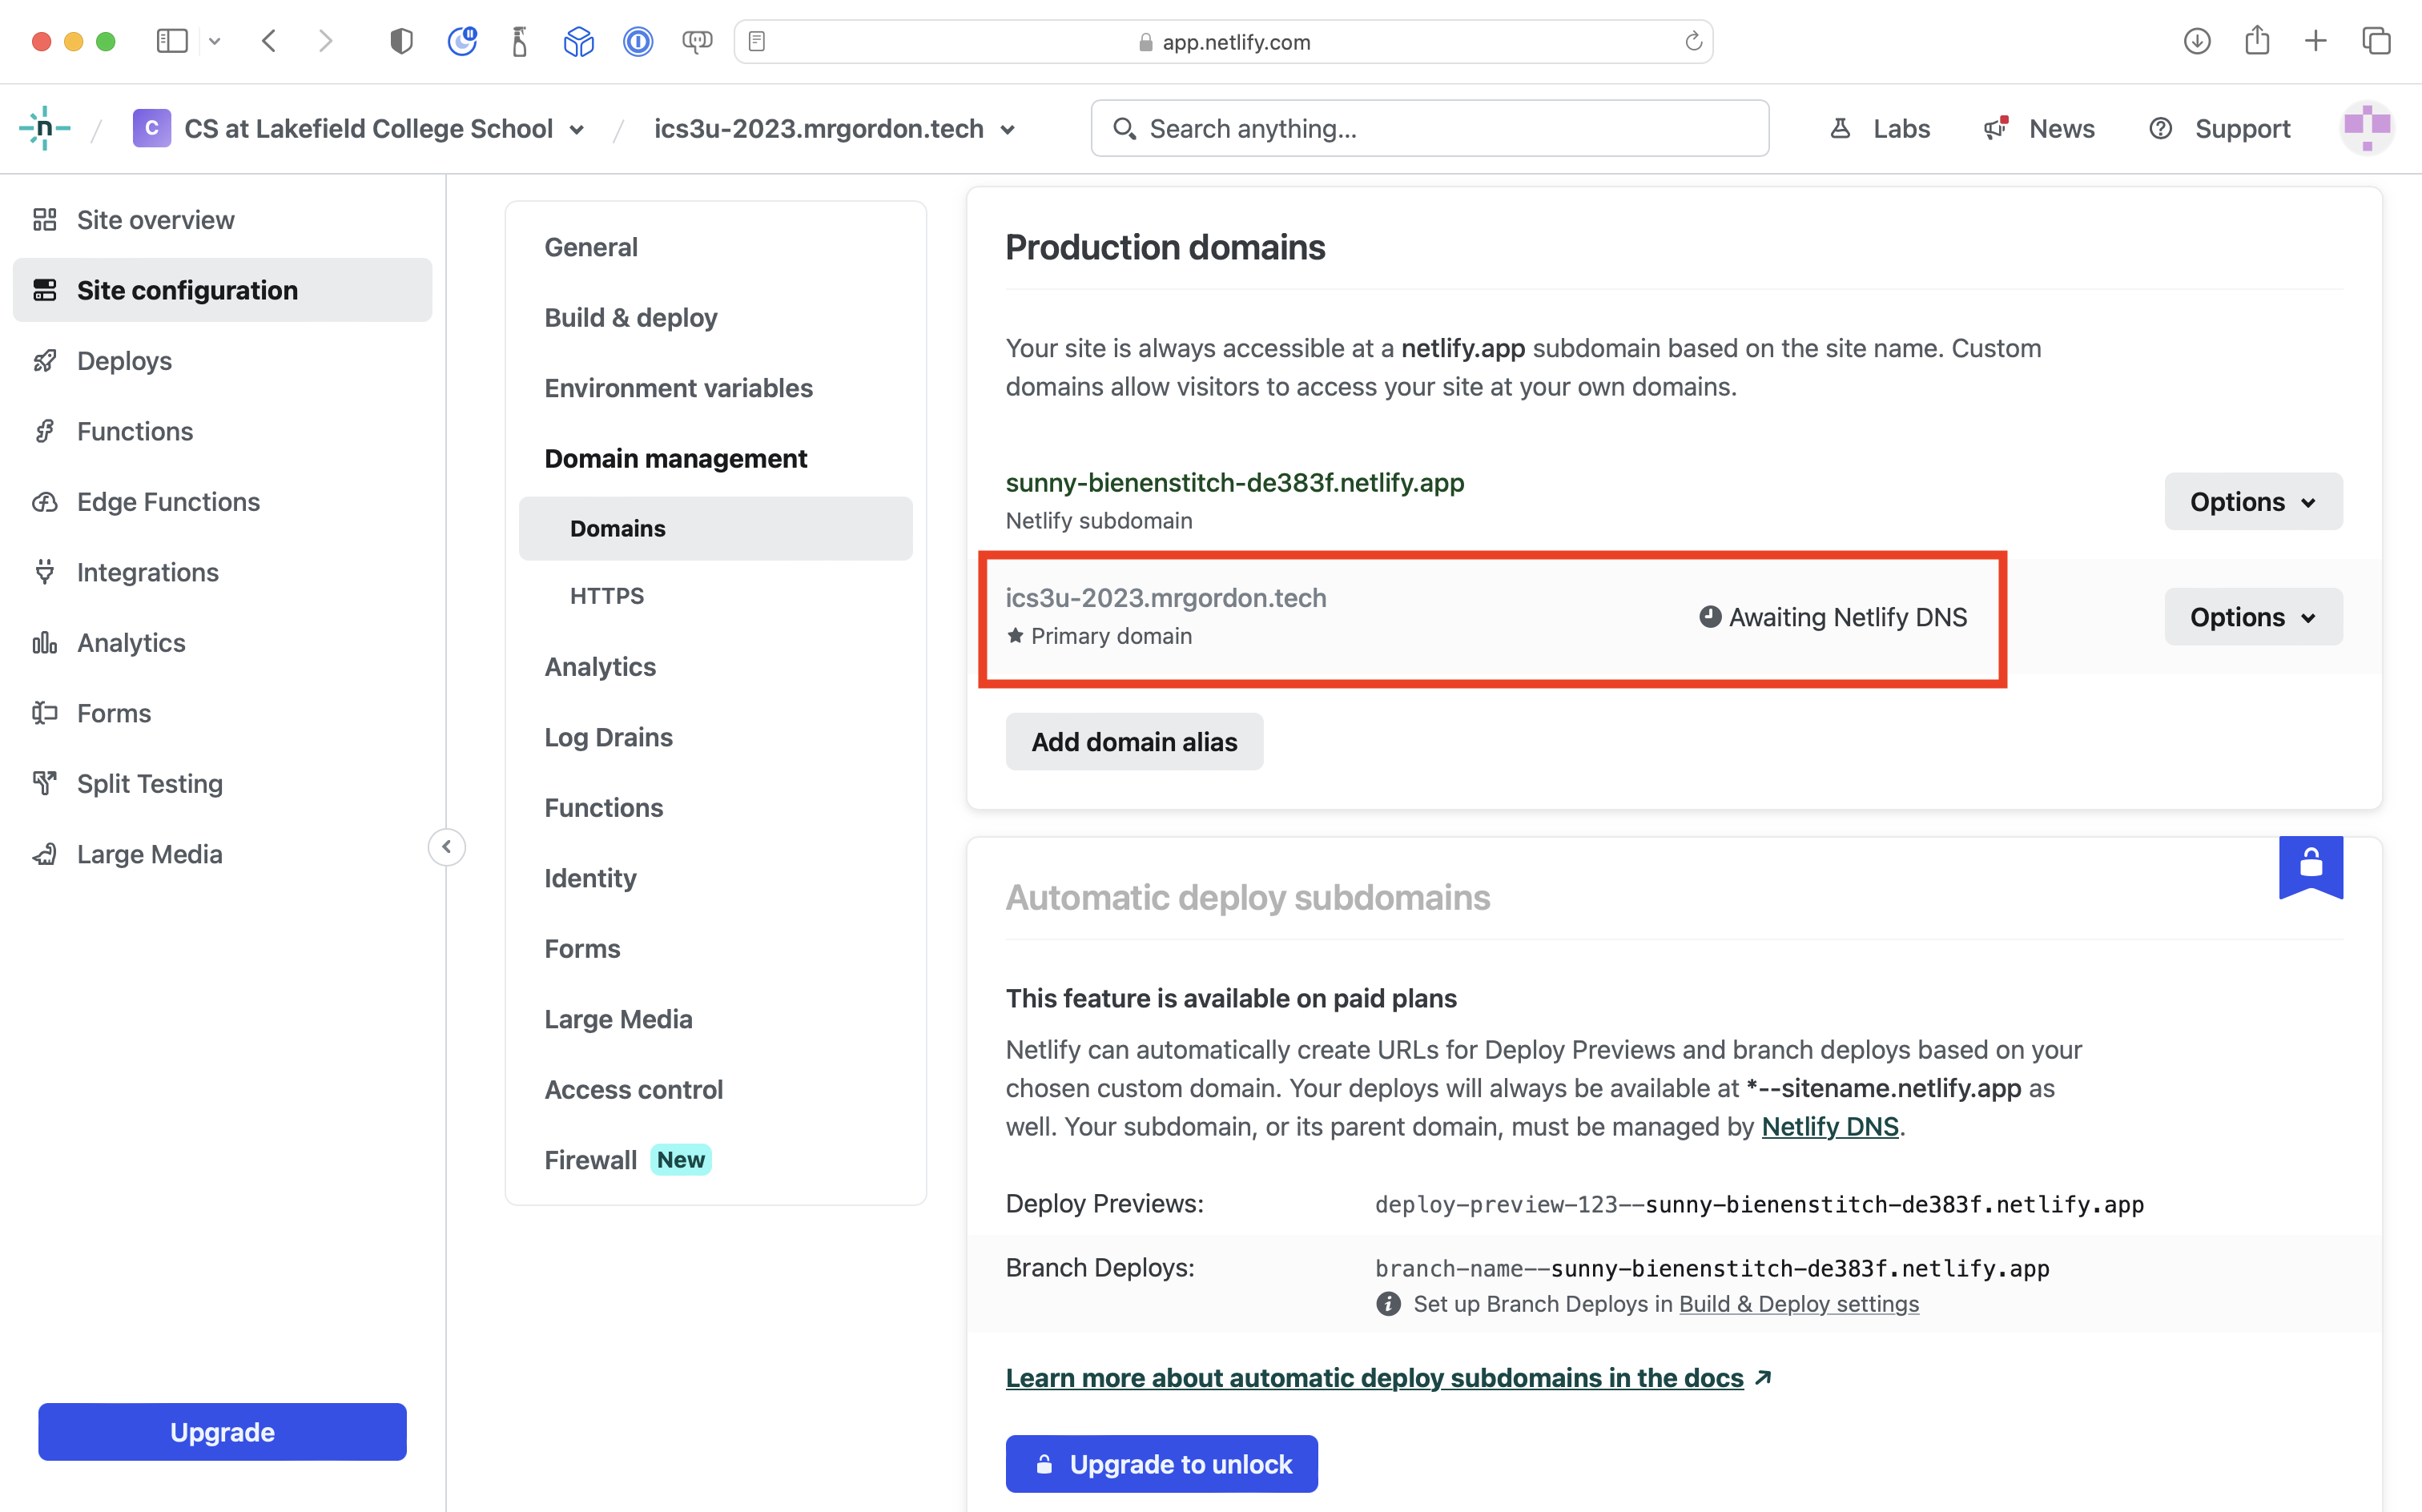This screenshot has width=2422, height=1512.
Task: Select Build & deploy settings section
Action: (631, 317)
